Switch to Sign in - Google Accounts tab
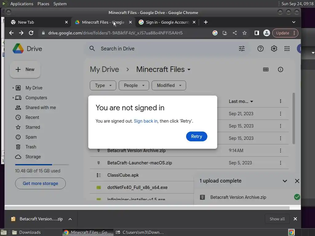Viewport: 315px width, 236px height. (x=167, y=22)
